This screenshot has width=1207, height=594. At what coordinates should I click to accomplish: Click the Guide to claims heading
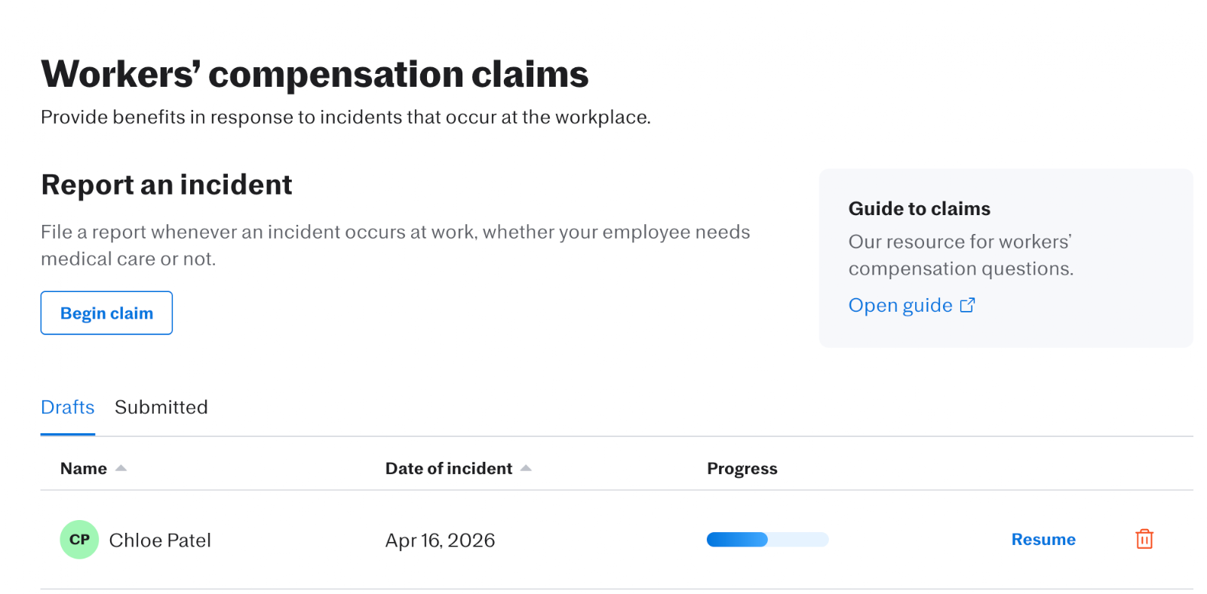coord(919,209)
